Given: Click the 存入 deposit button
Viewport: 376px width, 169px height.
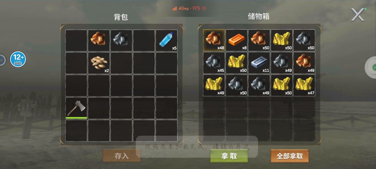Looking at the screenshot, I should point(122,156).
